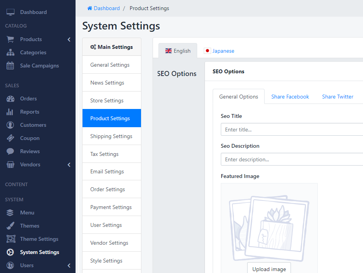This screenshot has width=363, height=273.
Task: Expand the Users submenu chevron
Action: (69, 266)
